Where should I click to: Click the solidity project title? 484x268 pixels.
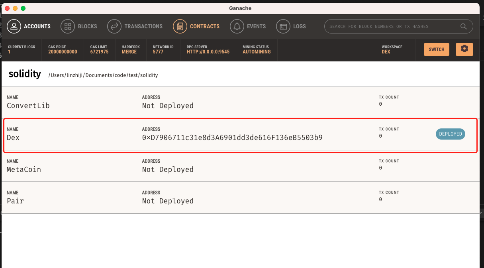(25, 74)
